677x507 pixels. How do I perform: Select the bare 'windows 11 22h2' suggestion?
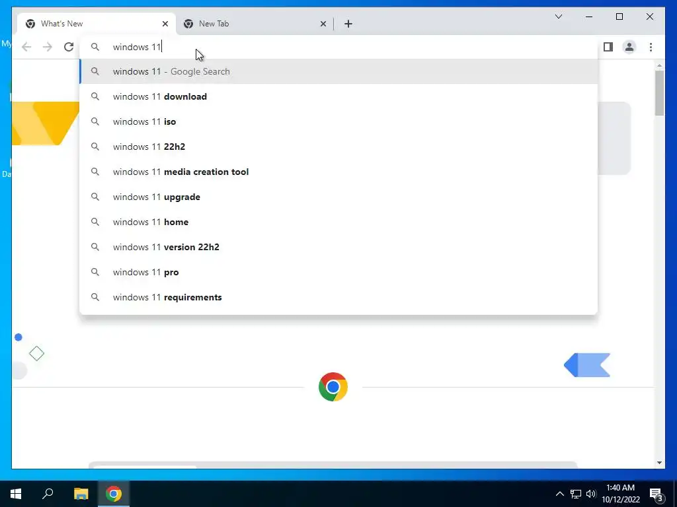338,147
